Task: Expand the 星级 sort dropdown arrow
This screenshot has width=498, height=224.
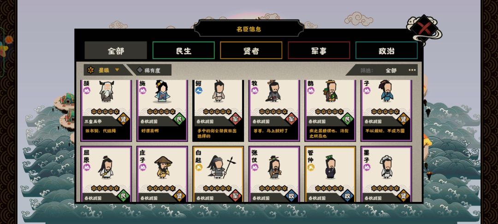Action: pyautogui.click(x=117, y=70)
